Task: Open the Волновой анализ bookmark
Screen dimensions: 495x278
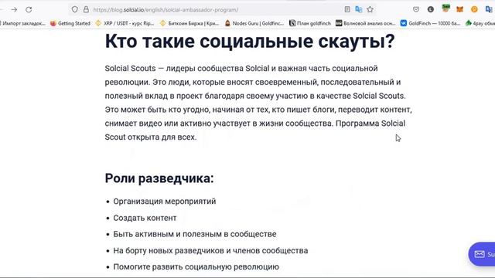Action: 366,23
